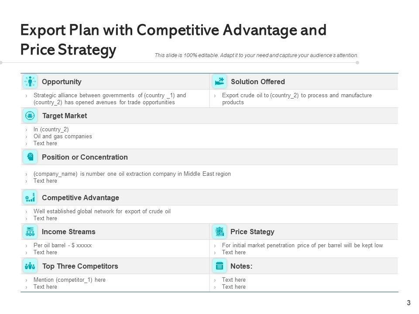Select the 'Mention (competitor_1) here' bullet
The height and width of the screenshot is (314, 419).
point(69,280)
